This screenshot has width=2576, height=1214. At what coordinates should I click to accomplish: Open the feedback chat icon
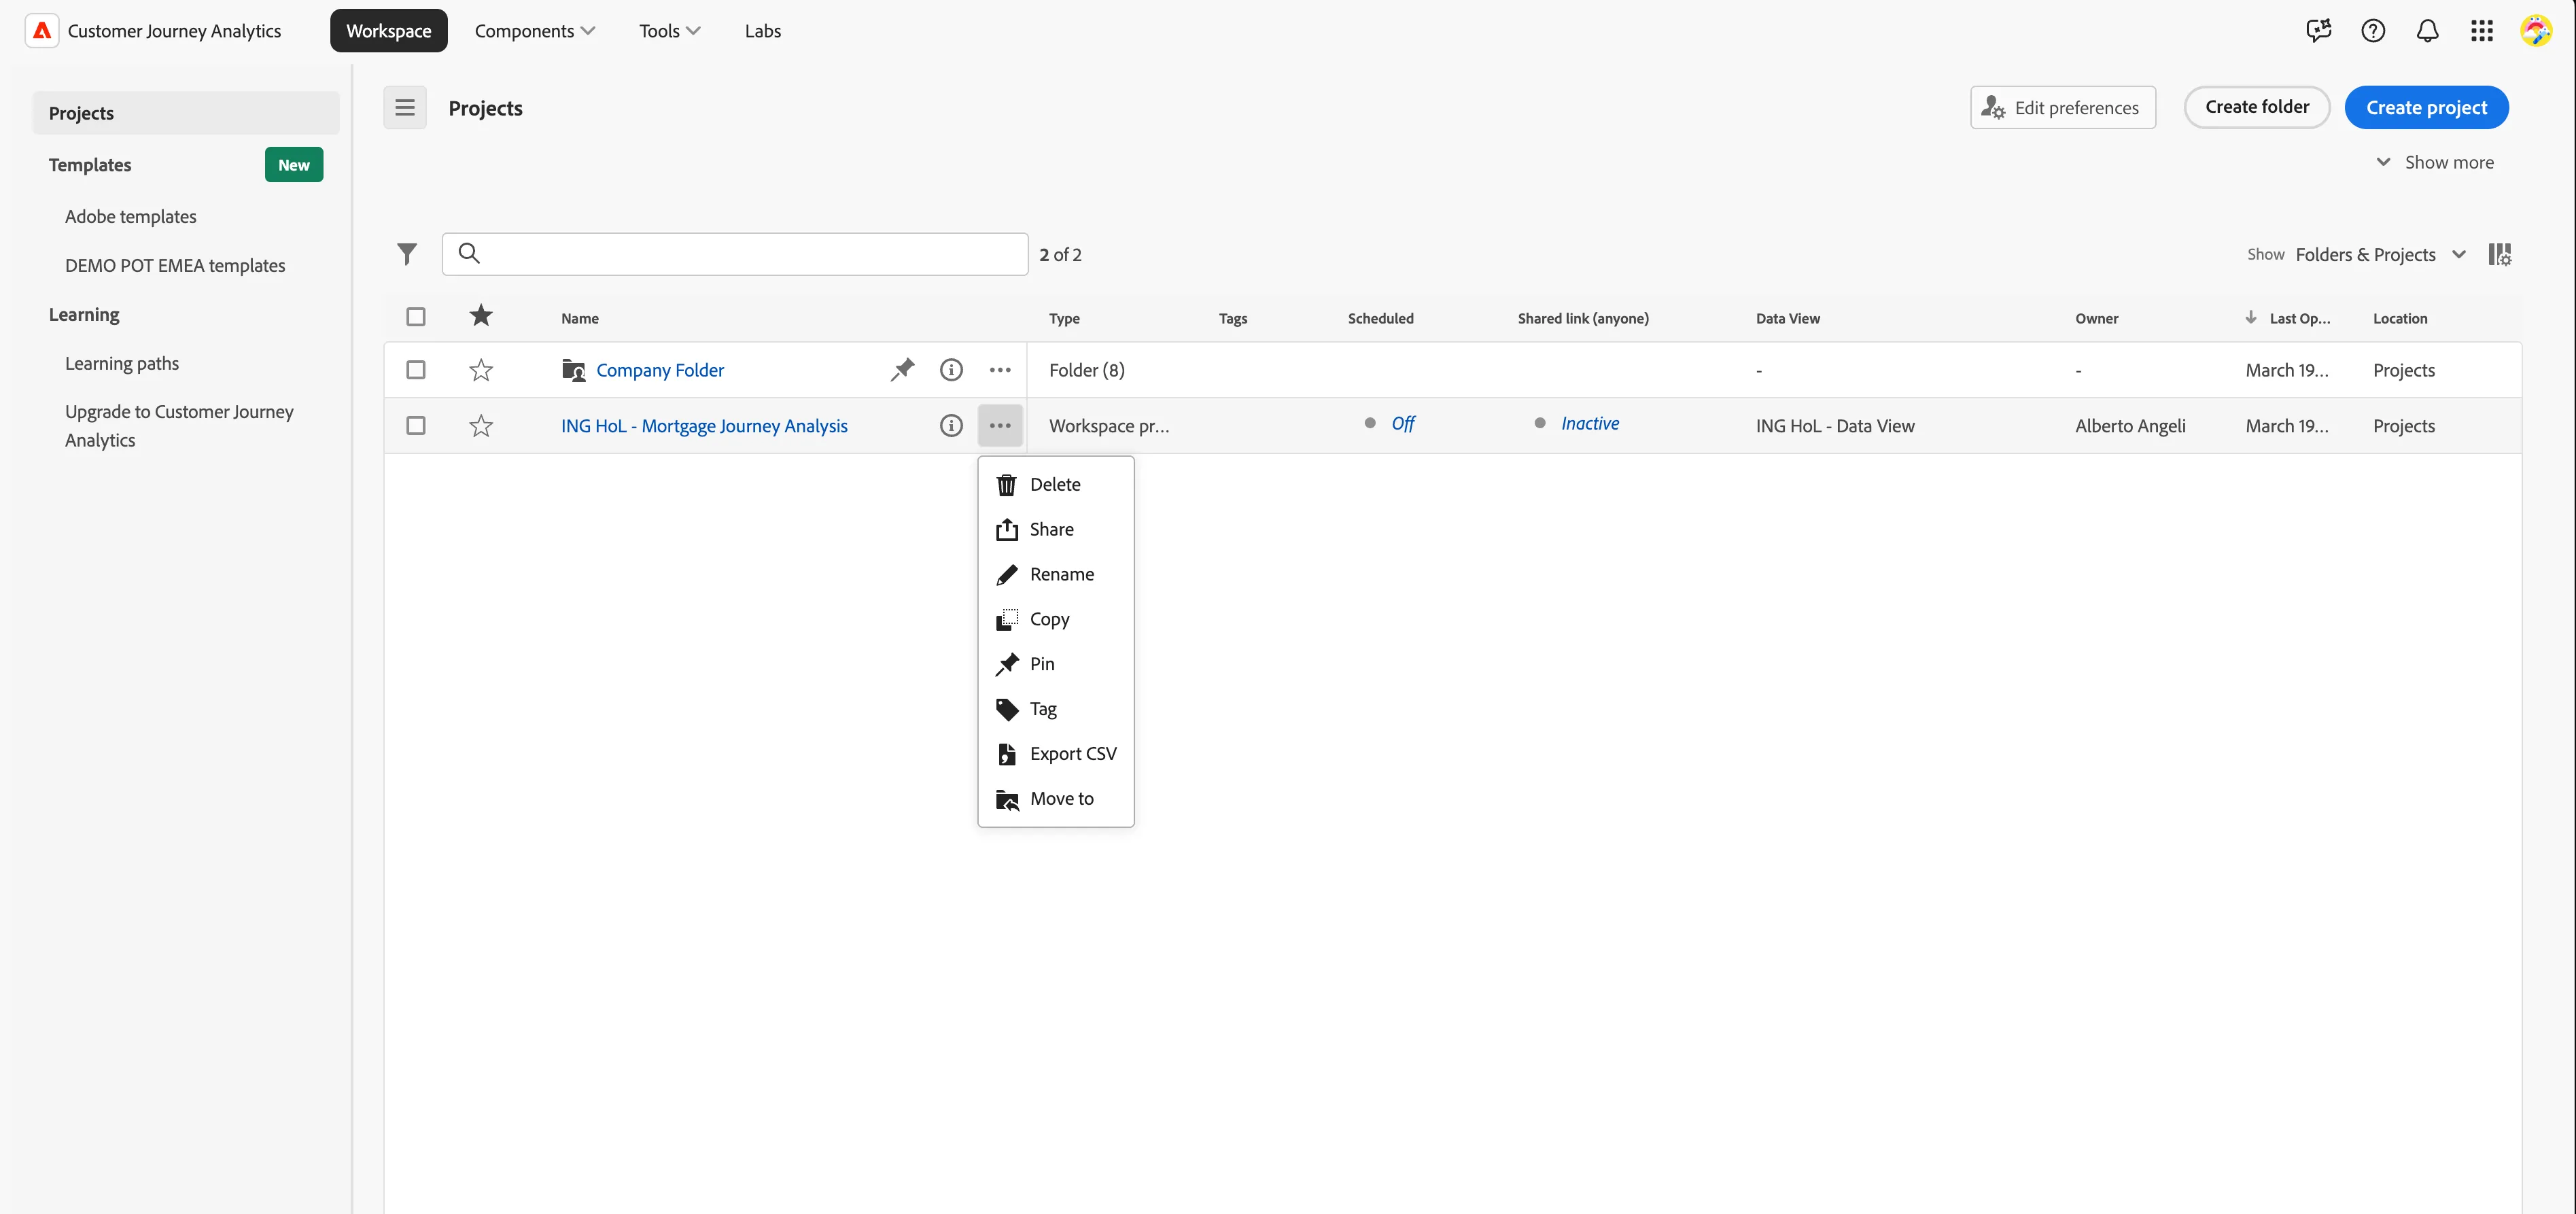[2318, 30]
